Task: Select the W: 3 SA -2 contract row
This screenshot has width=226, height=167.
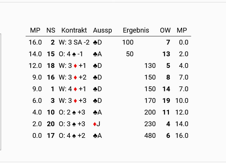Action: (x=108, y=43)
